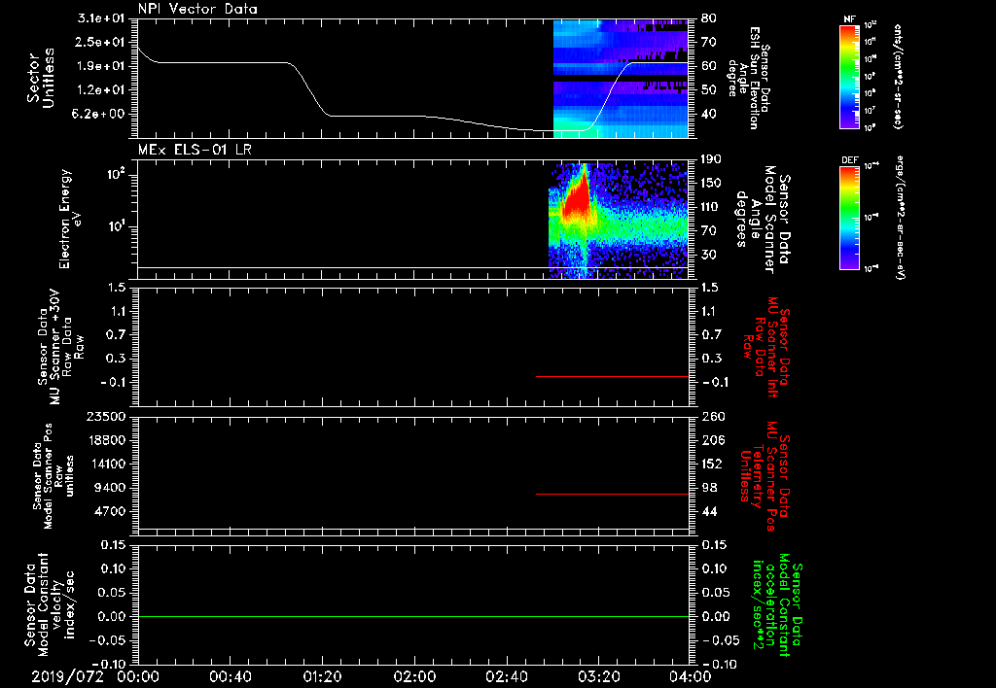
Task: Click the green zero line in velocity panel
Action: 413,616
